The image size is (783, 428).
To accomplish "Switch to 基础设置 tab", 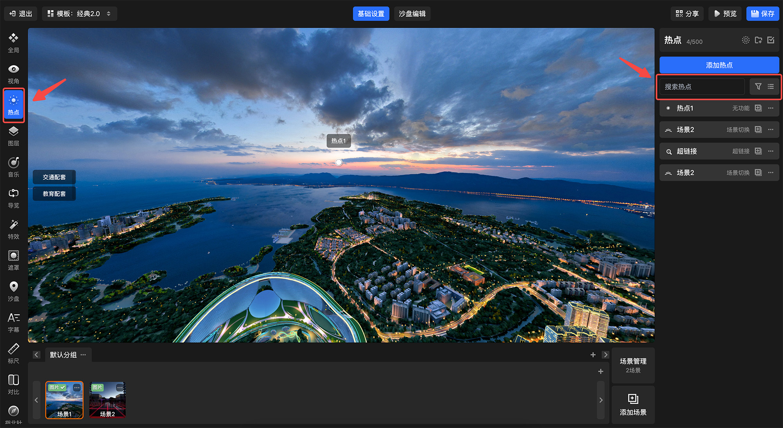I will pos(371,14).
